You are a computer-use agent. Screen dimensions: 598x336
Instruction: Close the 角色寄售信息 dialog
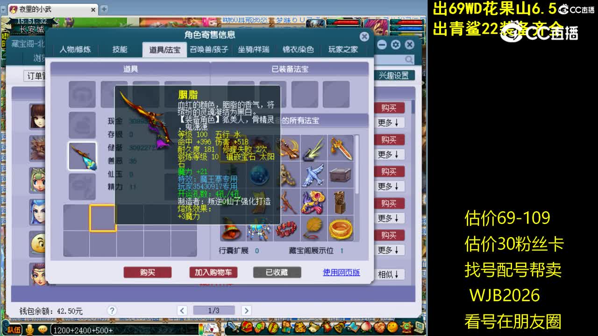click(x=364, y=37)
